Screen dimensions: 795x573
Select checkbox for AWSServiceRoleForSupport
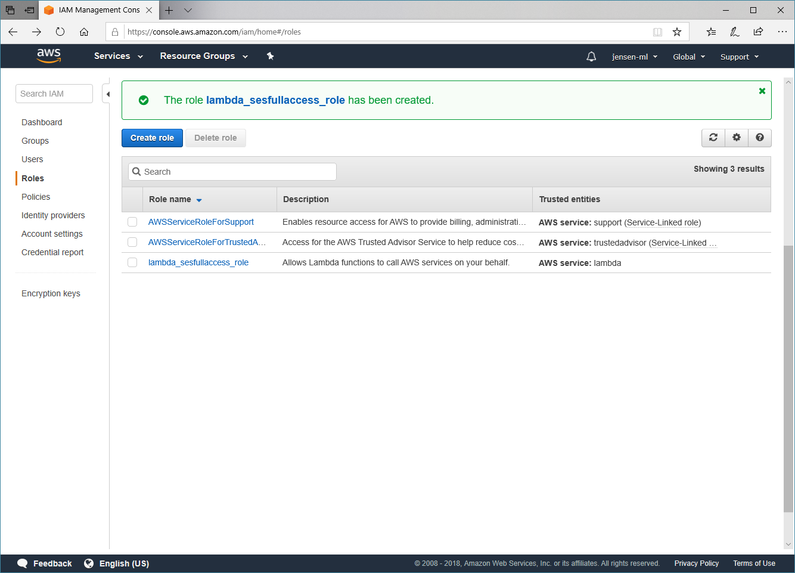pos(132,222)
